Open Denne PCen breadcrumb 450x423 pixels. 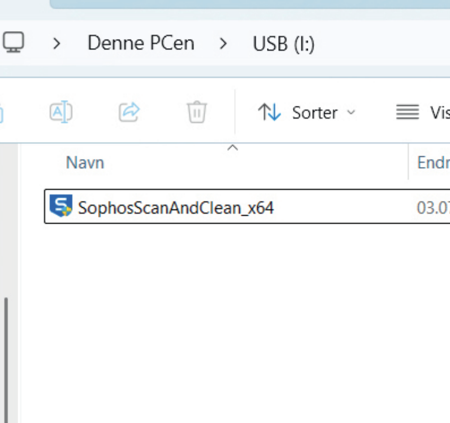point(141,43)
